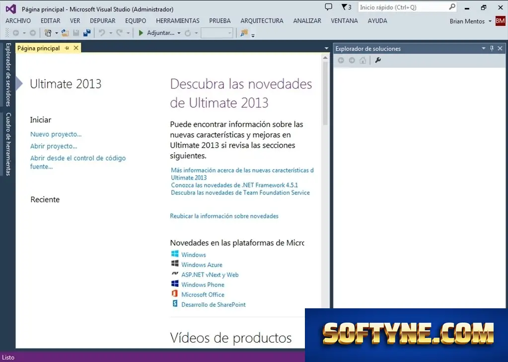Click the Undo arrow icon
Viewport: 508px width, 362px height.
tap(102, 33)
